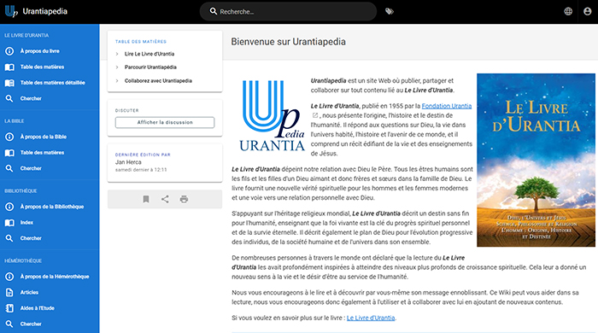The height and width of the screenshot is (333, 598).
Task: Open Table des matières détaillée in sidebar
Action: click(x=53, y=83)
